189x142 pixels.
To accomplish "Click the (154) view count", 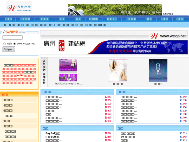I will pos(108,114).
